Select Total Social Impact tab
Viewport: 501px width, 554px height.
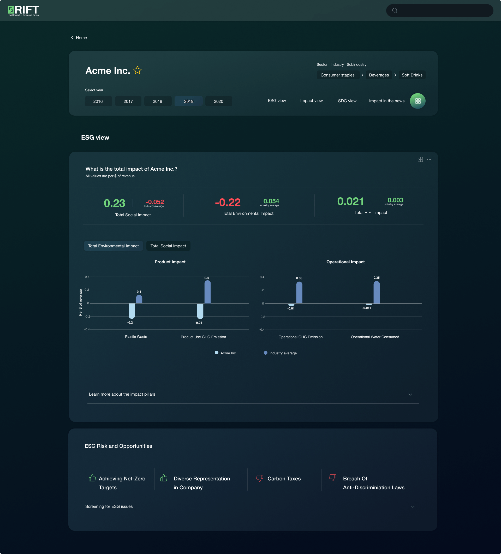coord(168,246)
